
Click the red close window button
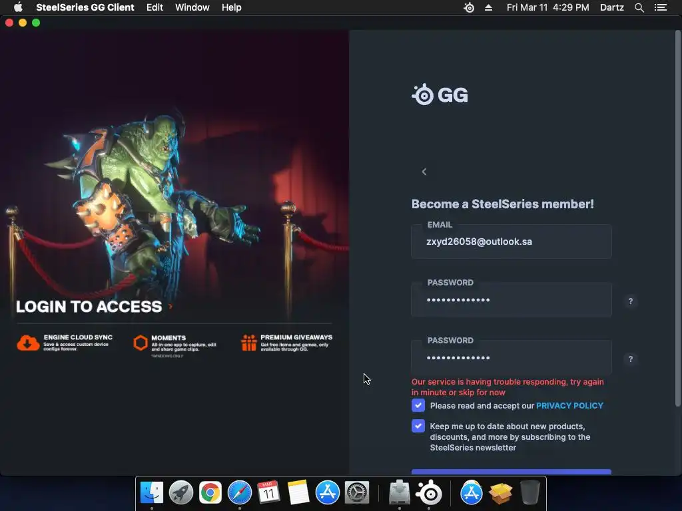[x=9, y=23]
